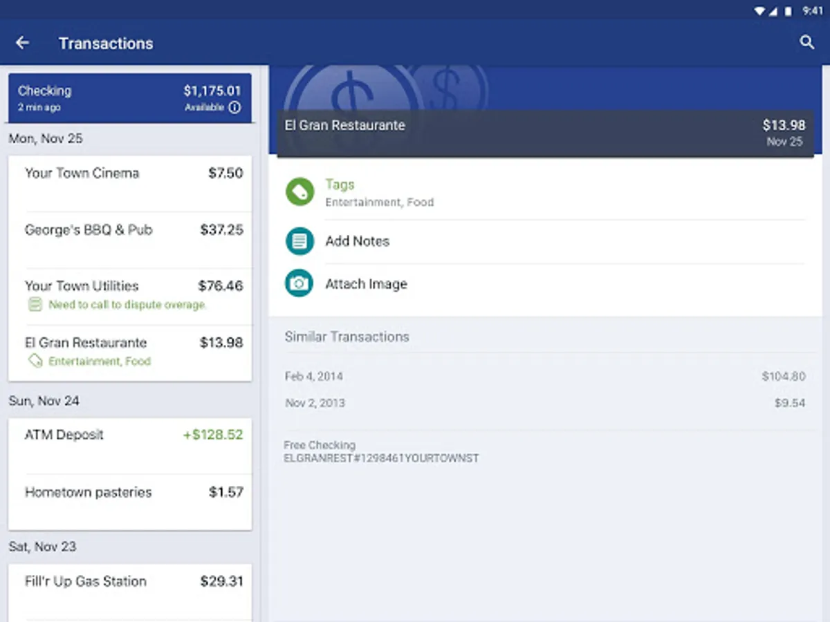
Task: Open the Your Town Utilities transaction
Action: 130,296
